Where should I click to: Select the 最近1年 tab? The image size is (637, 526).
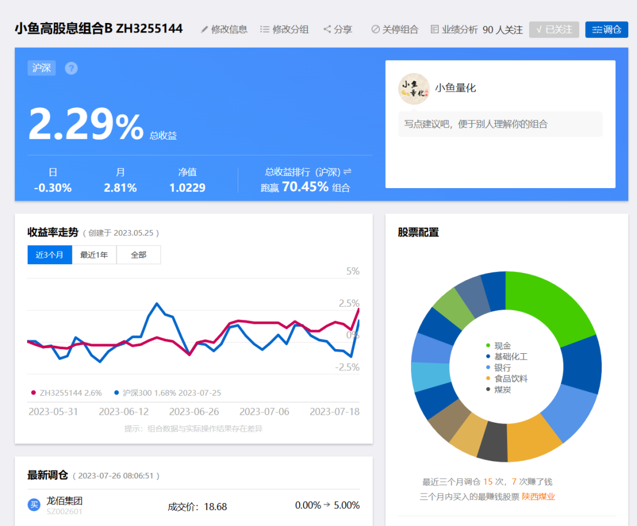(x=94, y=255)
